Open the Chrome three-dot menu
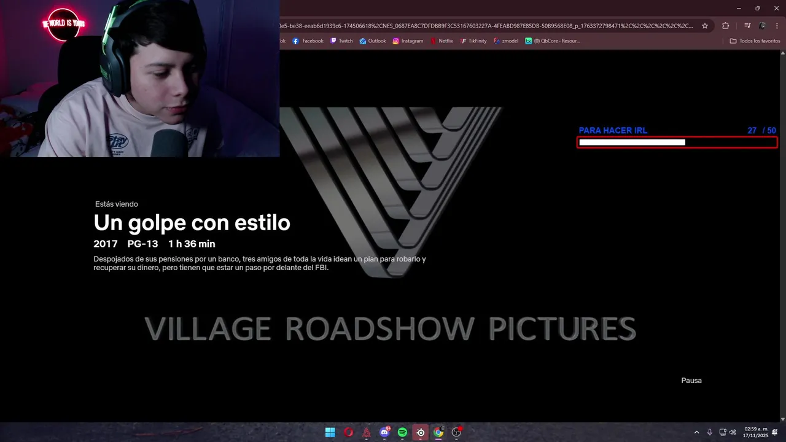 777,26
